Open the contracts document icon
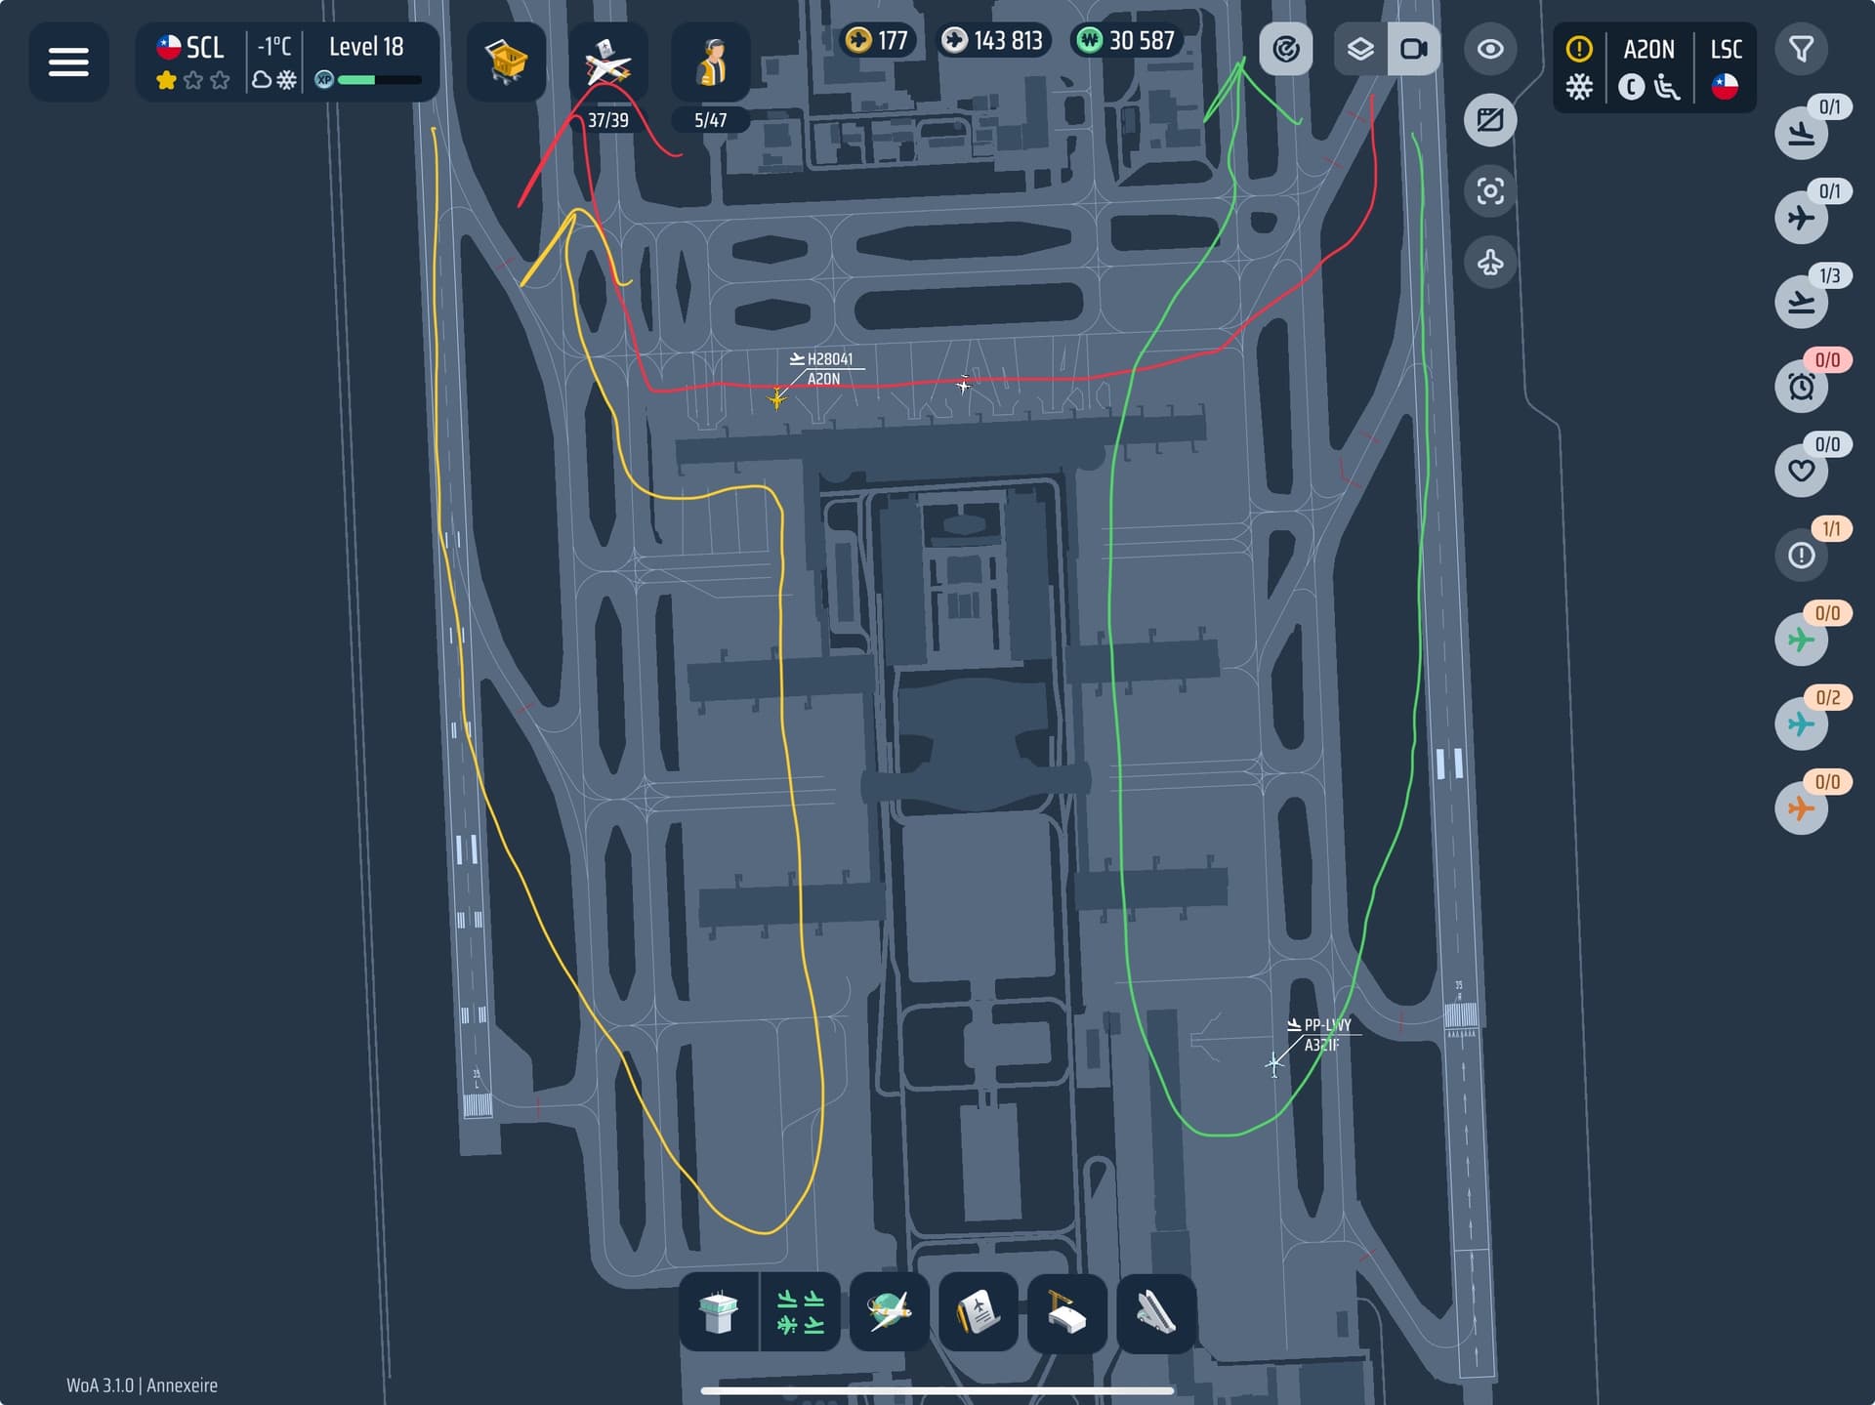1875x1405 pixels. [979, 1312]
